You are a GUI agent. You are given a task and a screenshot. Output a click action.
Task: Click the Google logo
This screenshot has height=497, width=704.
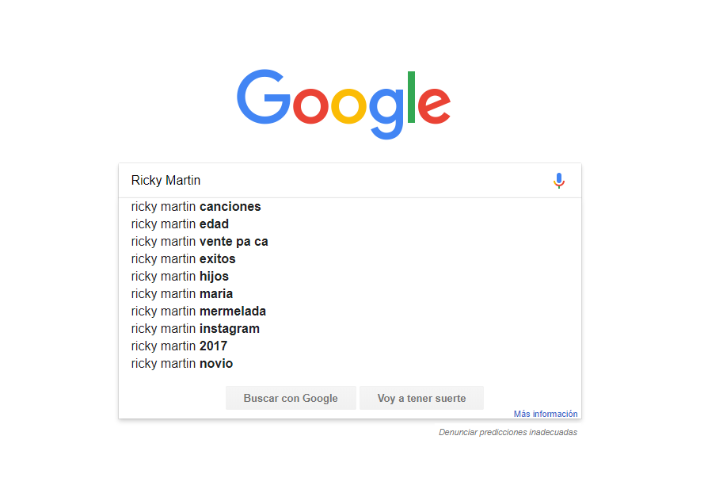pos(344,104)
